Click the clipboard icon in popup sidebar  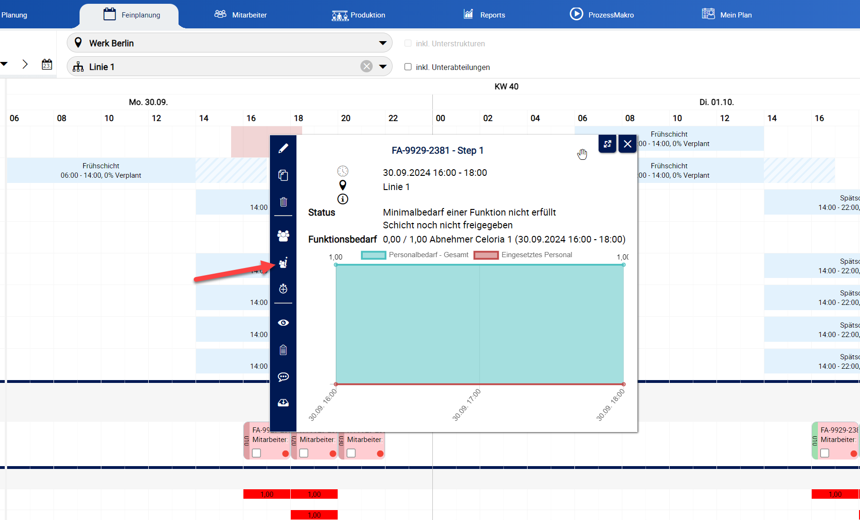[283, 350]
